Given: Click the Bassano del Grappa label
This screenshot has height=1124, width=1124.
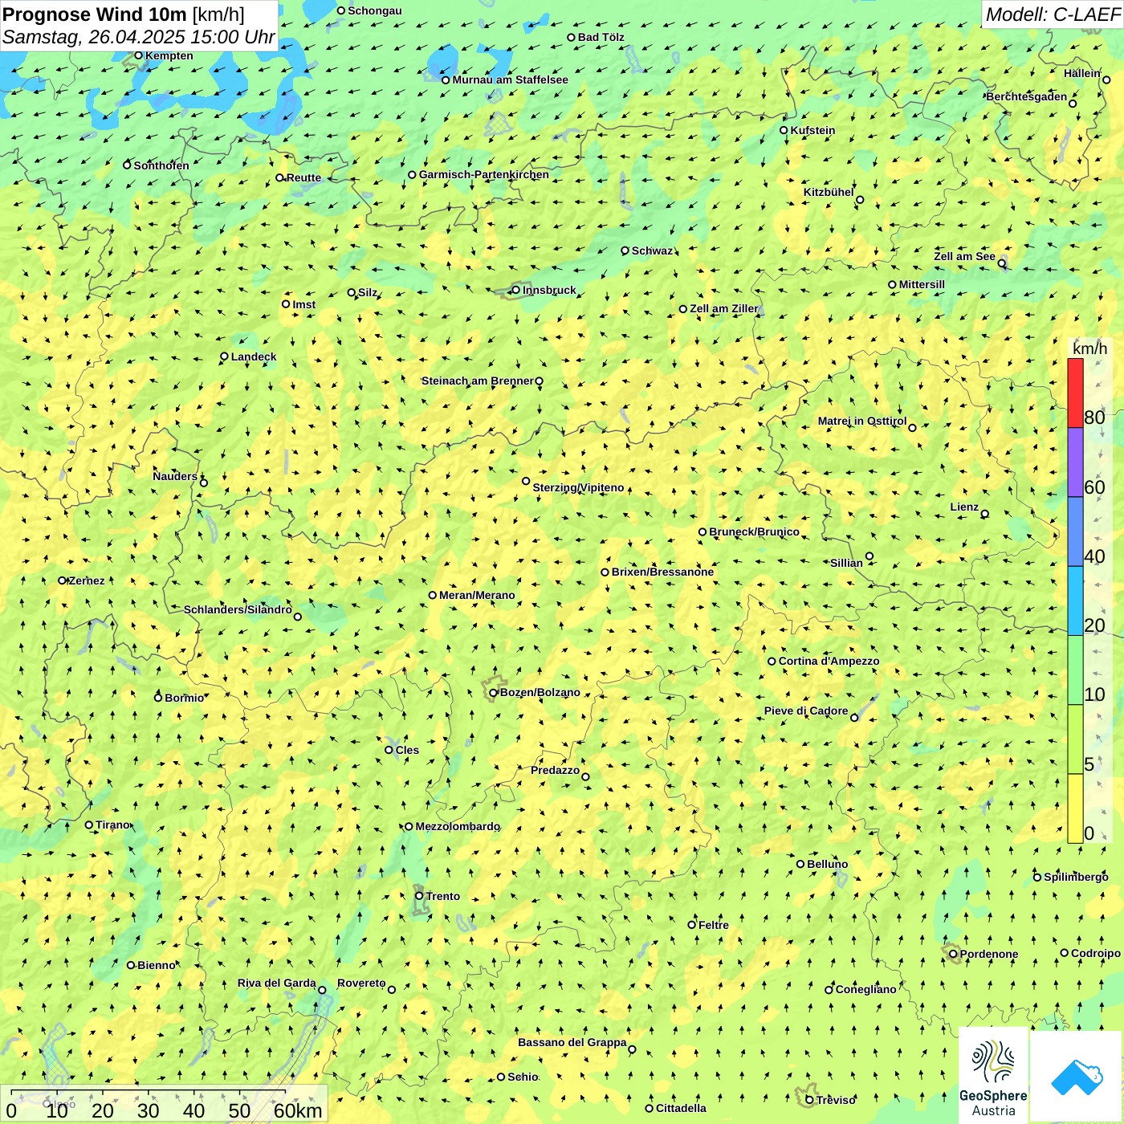Looking at the screenshot, I should pos(572,1042).
